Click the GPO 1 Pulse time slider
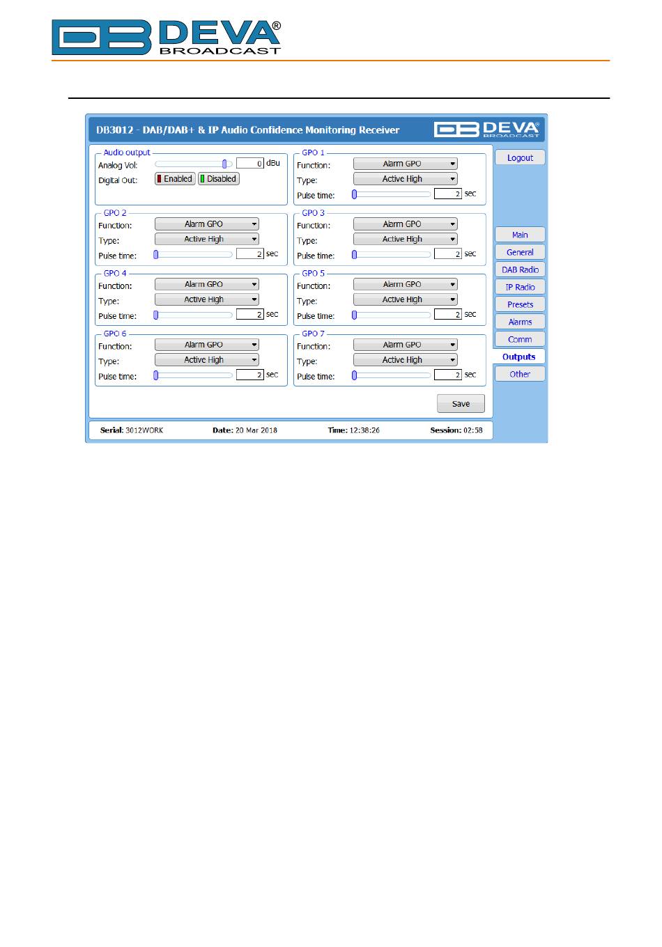Screen dimensions: 662x947 pyautogui.click(x=392, y=195)
